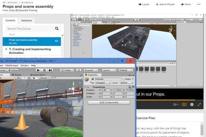Switch to the Asset Store tab
206x137 pixels.
tap(38, 75)
